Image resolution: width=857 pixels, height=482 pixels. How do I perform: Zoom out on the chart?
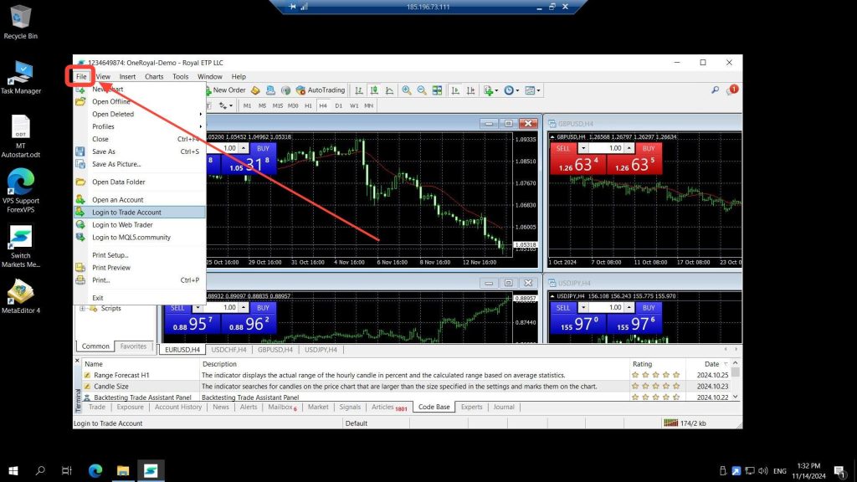click(x=422, y=90)
